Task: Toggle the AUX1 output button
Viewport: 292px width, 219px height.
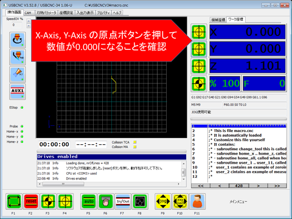Action: pyautogui.click(x=18, y=92)
